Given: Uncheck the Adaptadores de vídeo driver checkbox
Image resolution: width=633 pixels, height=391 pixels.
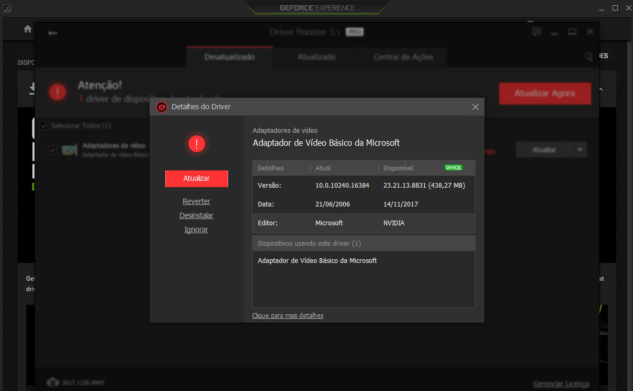Looking at the screenshot, I should click(52, 150).
